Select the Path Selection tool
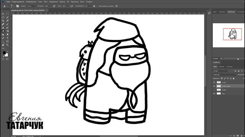The height and width of the screenshot is (137, 245). [3, 41]
